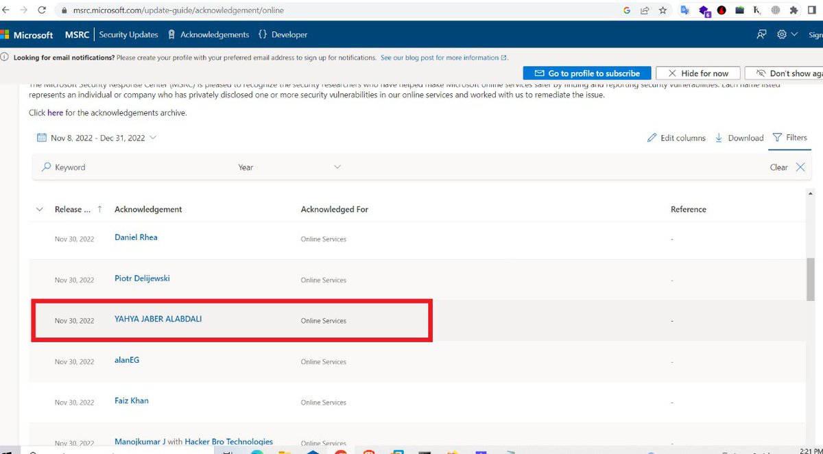Click the Microsoft logo
The width and height of the screenshot is (823, 454).
pyautogui.click(x=27, y=34)
